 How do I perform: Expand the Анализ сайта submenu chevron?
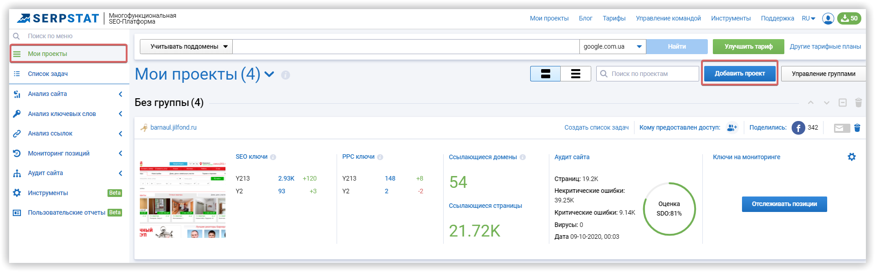121,94
